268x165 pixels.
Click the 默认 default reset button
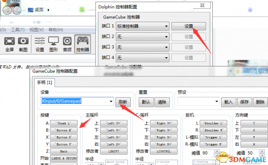[x=146, y=102]
